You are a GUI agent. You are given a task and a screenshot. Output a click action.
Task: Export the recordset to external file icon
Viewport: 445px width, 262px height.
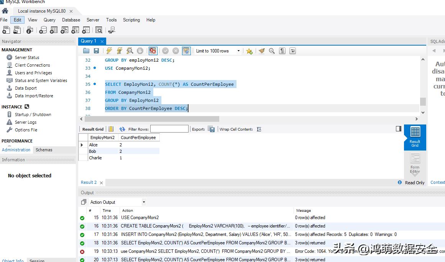[x=211, y=129]
